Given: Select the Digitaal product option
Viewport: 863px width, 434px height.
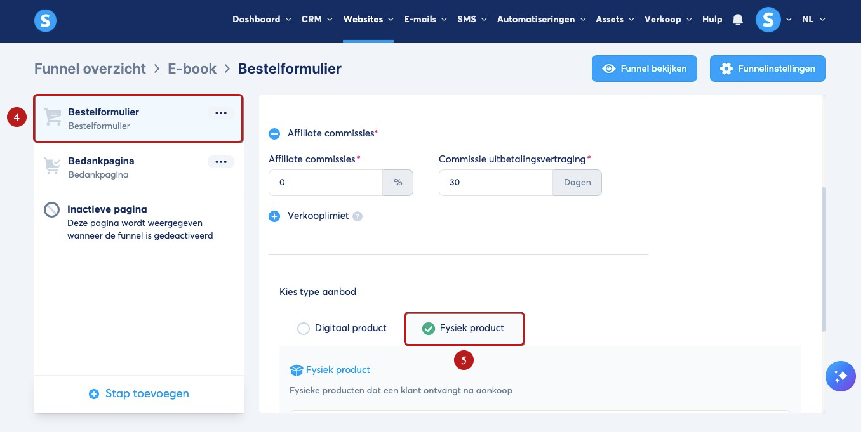Looking at the screenshot, I should (x=342, y=329).
